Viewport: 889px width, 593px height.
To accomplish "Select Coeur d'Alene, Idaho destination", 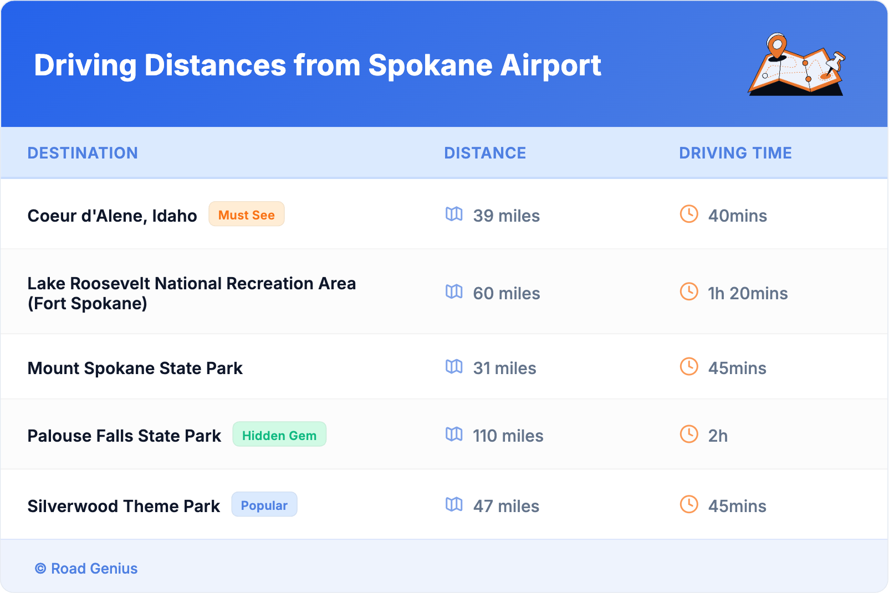I will 112,216.
